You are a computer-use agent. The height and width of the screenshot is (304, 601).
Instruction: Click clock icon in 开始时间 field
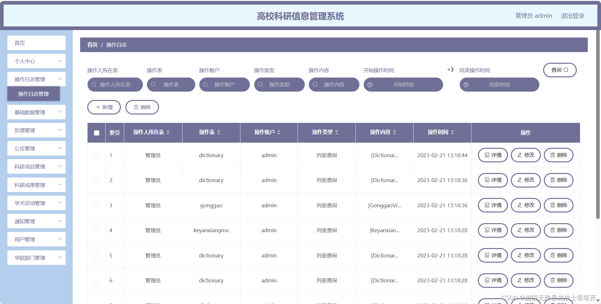[x=370, y=85]
